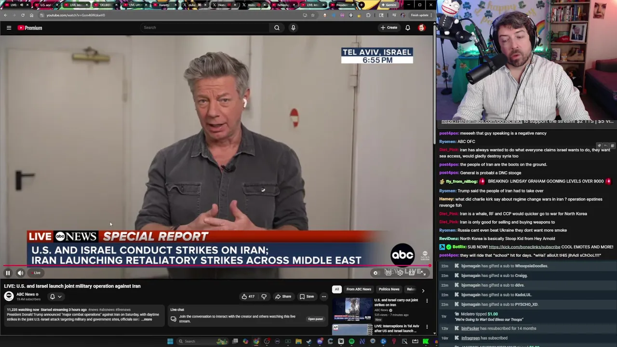617x347 pixels.
Task: Select the From ABC News chip
Action: click(359, 289)
